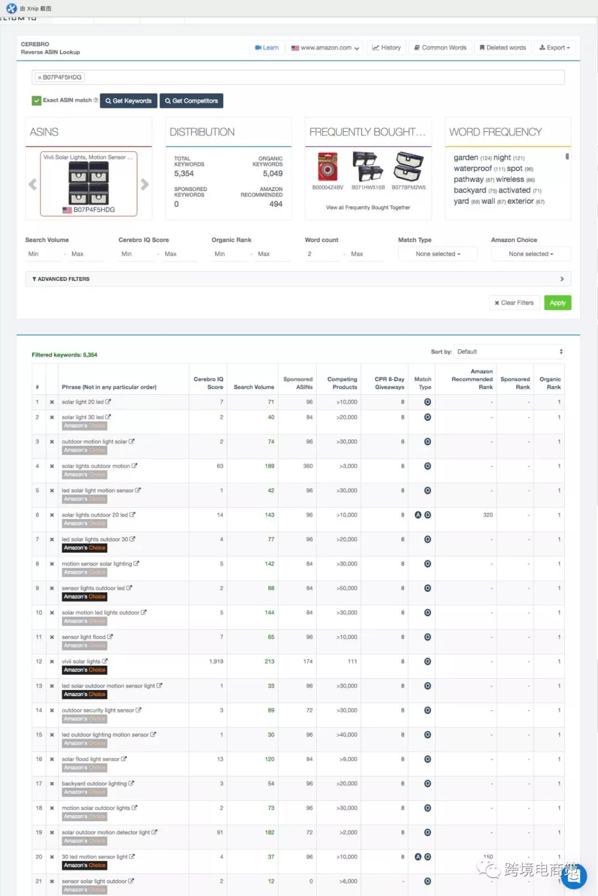Open 'View all Frequently Bought Together' link

pyautogui.click(x=368, y=208)
